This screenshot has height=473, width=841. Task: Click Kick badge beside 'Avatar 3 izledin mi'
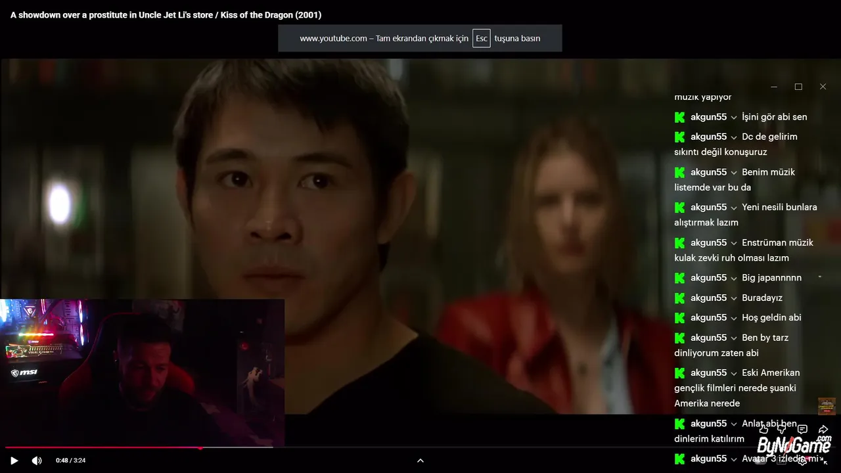coord(680,459)
